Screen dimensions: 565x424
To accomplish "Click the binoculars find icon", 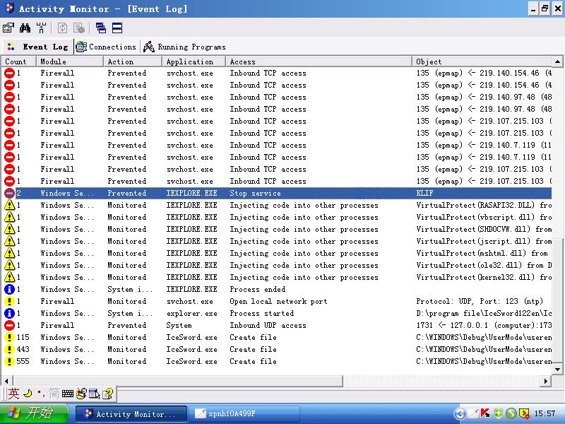I will pyautogui.click(x=25, y=28).
